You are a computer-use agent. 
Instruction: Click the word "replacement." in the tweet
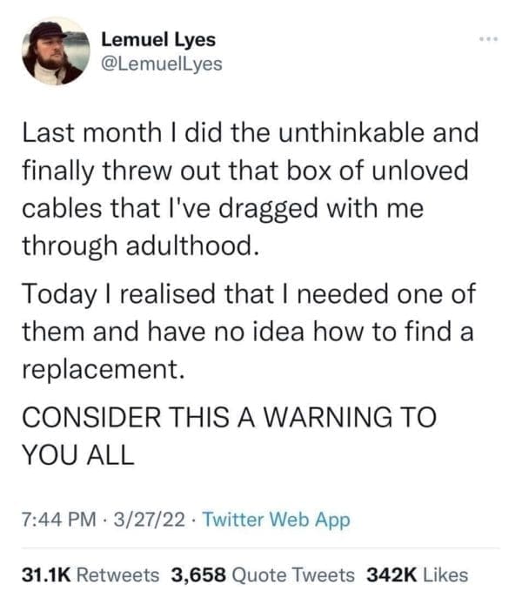102,369
